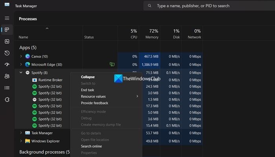Screen dimensions: 275x157
Task: Sort by the Memory column header
Action: tap(152, 37)
